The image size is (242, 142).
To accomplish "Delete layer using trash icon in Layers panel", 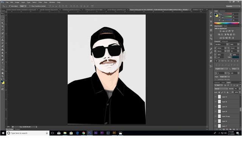I will (x=237, y=130).
